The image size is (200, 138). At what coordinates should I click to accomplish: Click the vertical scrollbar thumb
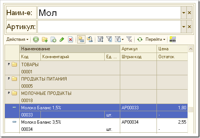coord(191,110)
